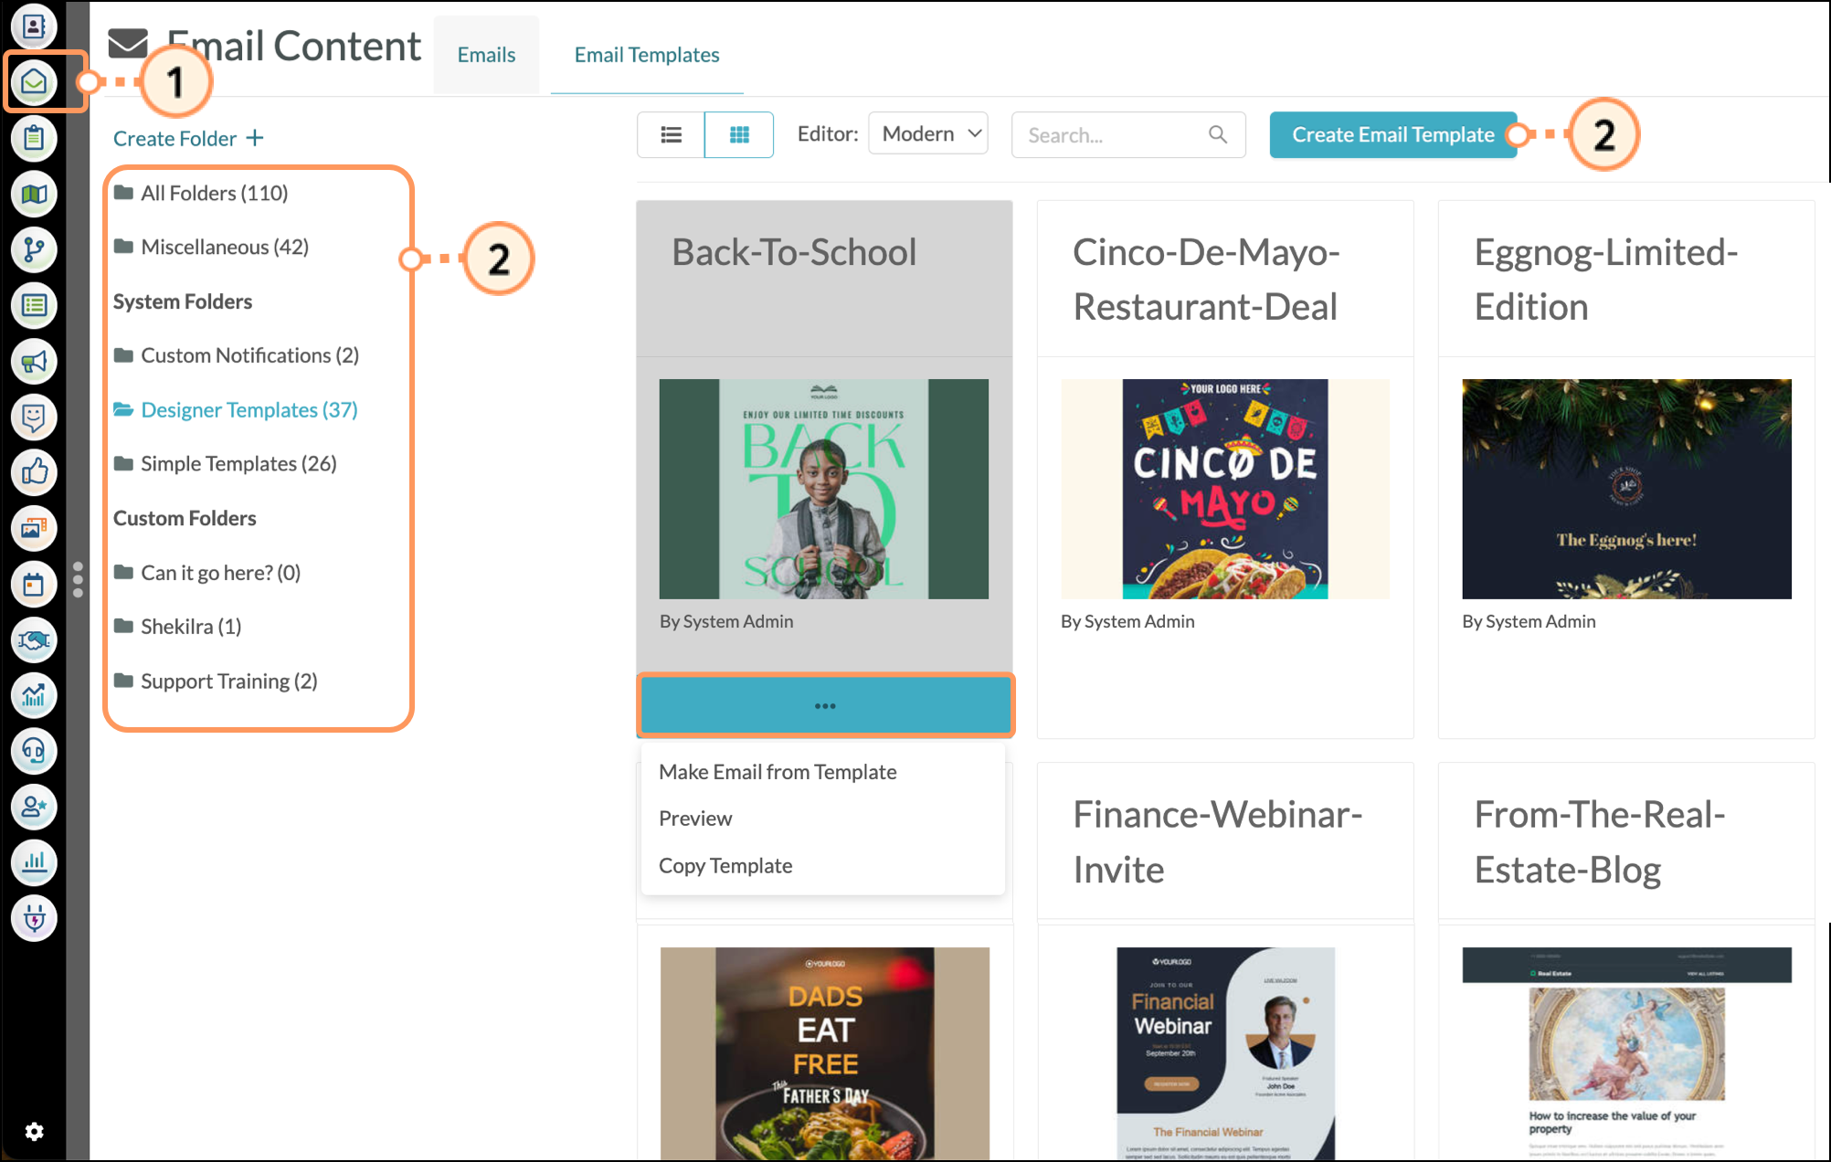Screen dimensions: 1831x1162
Task: Choose Copy Template from the menu
Action: point(725,866)
